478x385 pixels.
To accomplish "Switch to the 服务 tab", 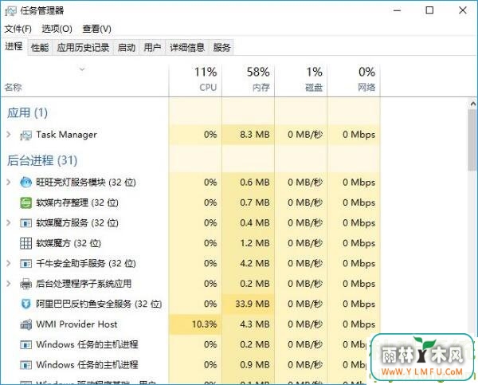I will (221, 48).
